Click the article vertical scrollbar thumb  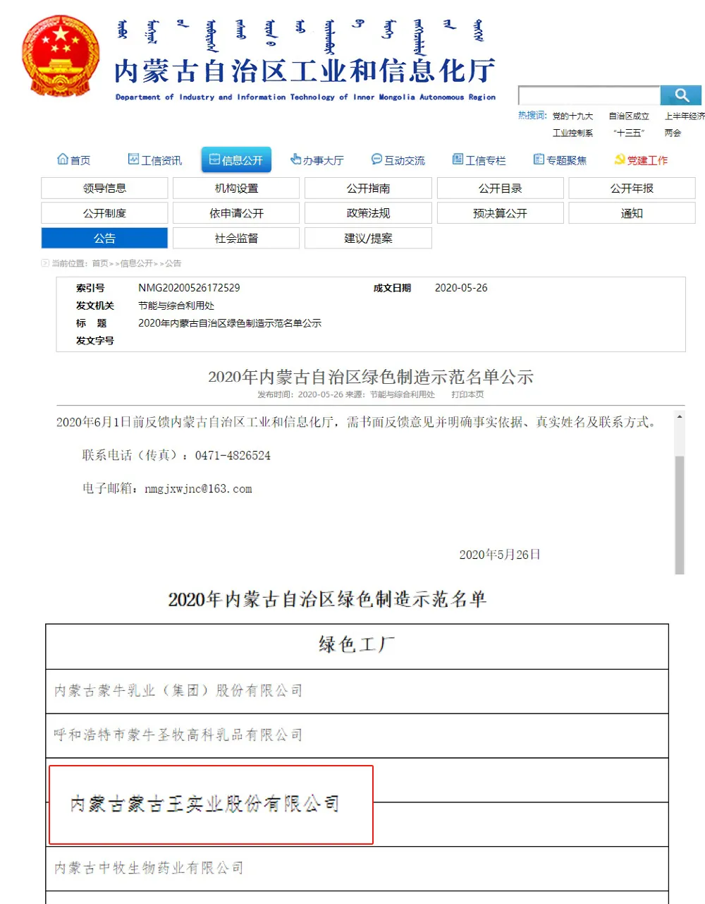pos(680,514)
